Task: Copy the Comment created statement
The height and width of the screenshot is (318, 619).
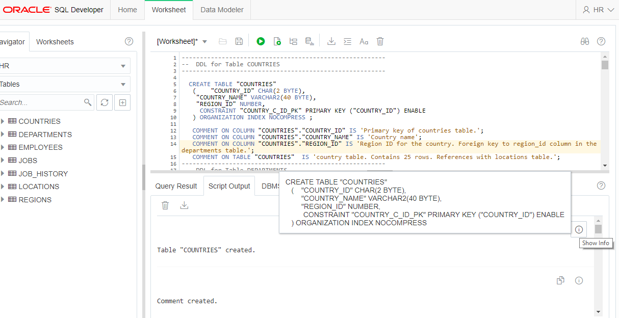Action: [x=560, y=280]
